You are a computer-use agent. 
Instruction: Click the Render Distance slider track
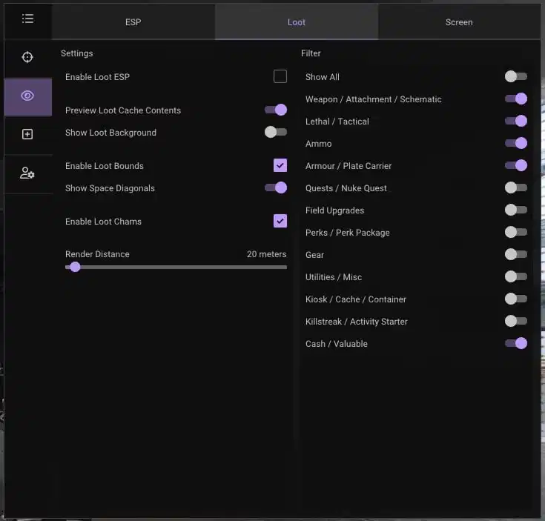click(176, 267)
